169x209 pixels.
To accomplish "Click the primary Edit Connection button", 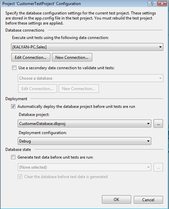I will [x=31, y=57].
